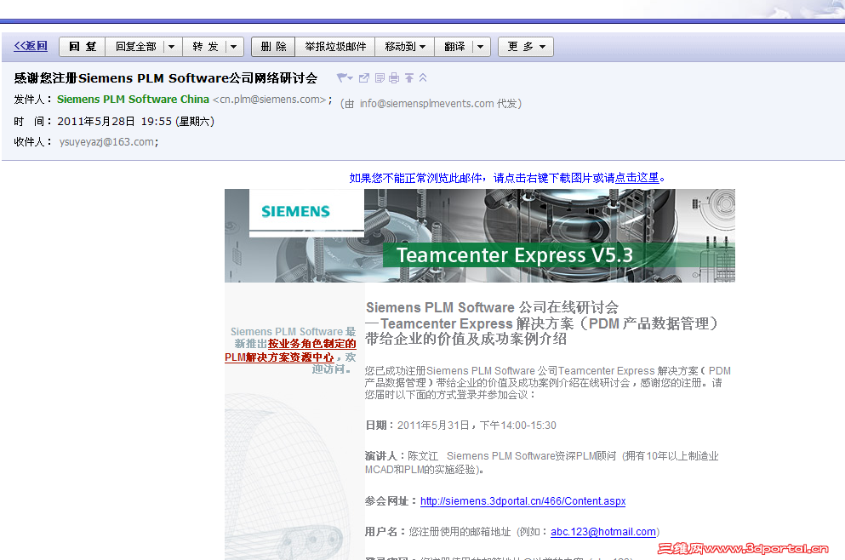Click the SIEMENS logo in banner
This screenshot has width=845, height=560.
point(295,211)
